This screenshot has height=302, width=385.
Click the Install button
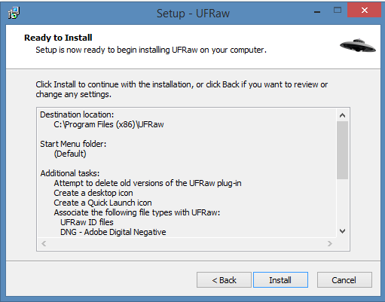pyautogui.click(x=280, y=279)
